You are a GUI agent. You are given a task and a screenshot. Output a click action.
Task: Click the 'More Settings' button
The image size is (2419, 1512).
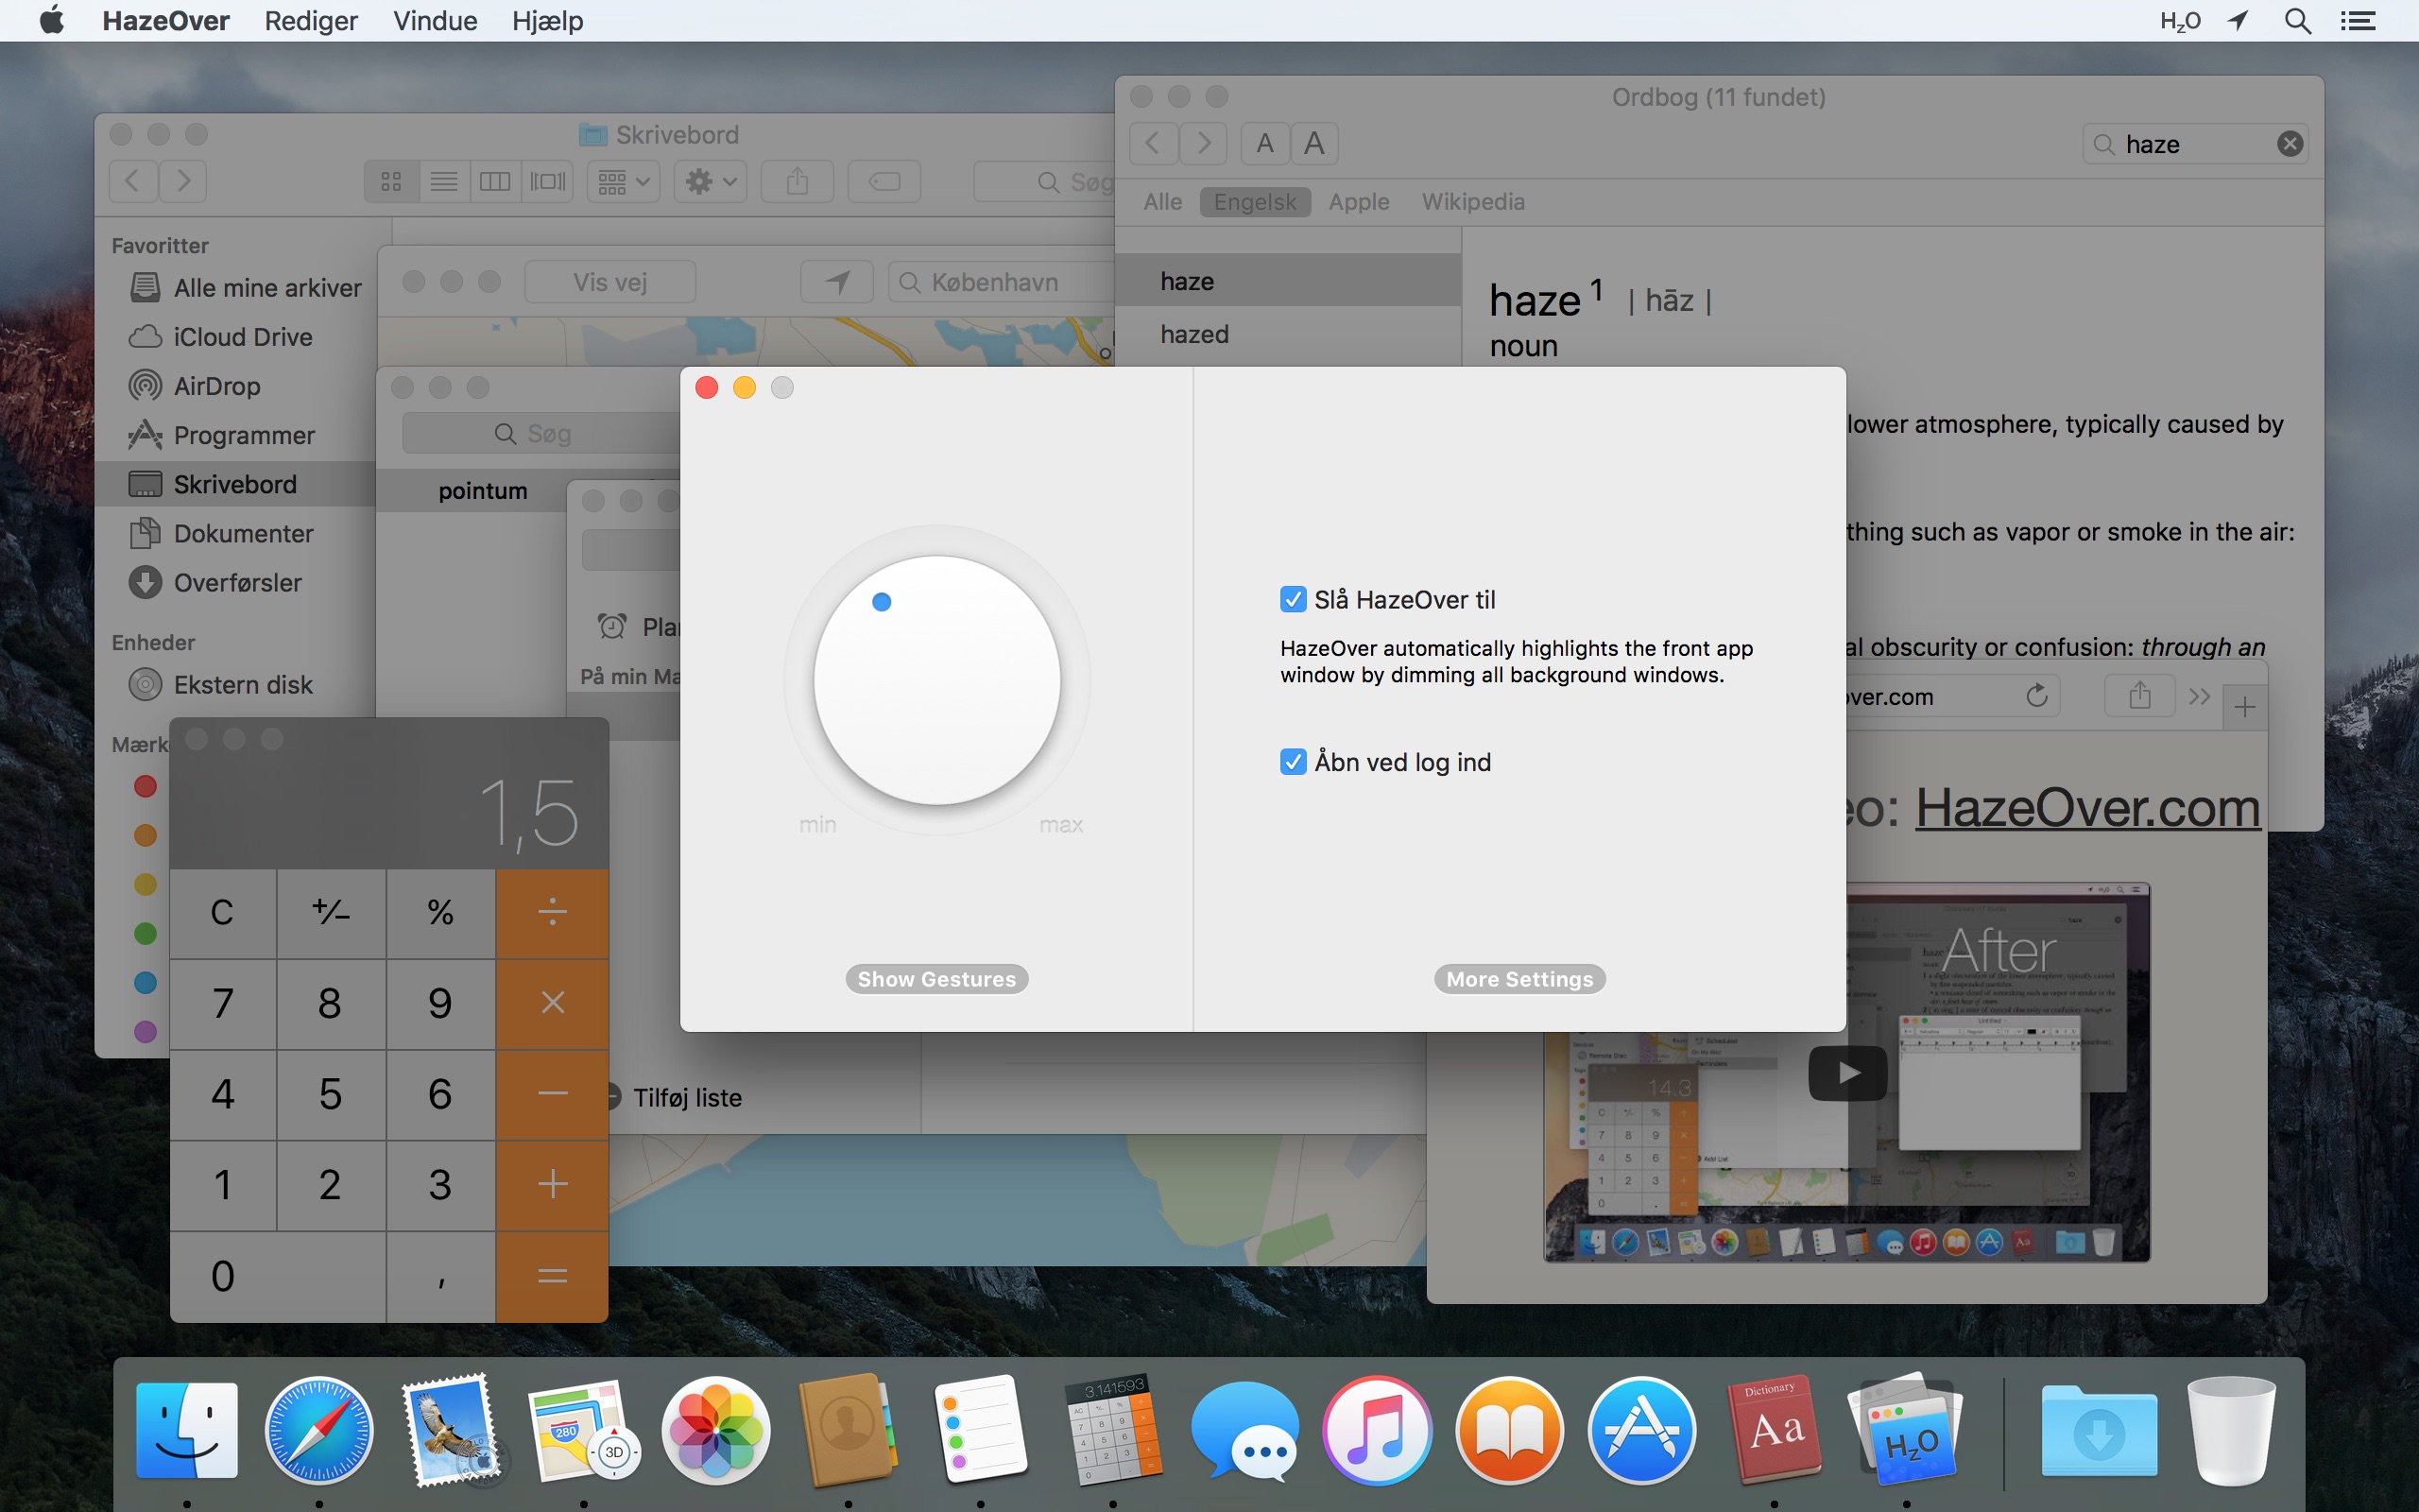1518,977
